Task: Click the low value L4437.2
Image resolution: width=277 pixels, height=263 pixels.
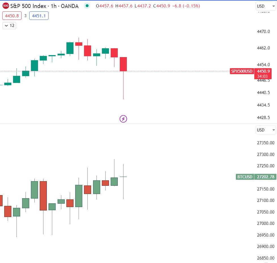Action: (143, 6)
